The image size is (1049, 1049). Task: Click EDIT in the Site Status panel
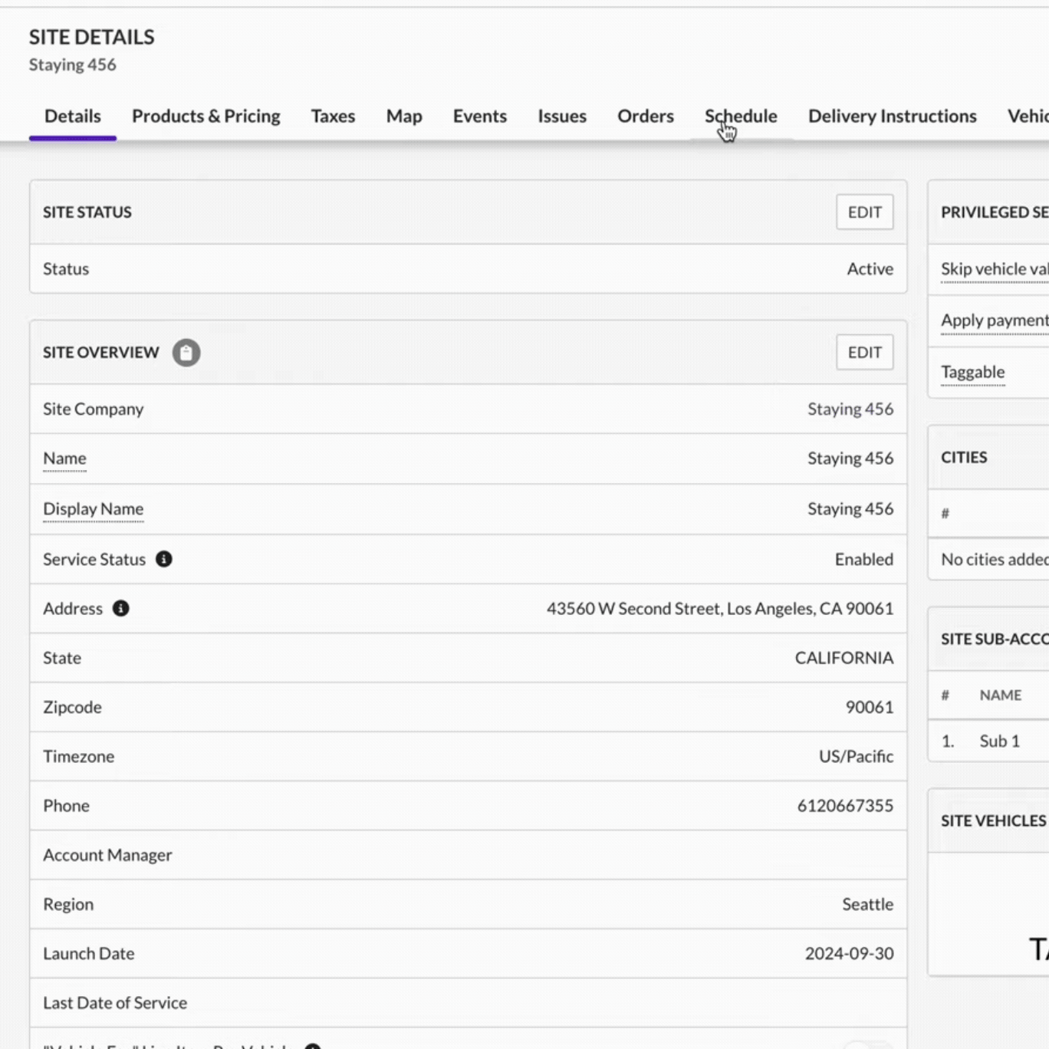[x=865, y=212]
